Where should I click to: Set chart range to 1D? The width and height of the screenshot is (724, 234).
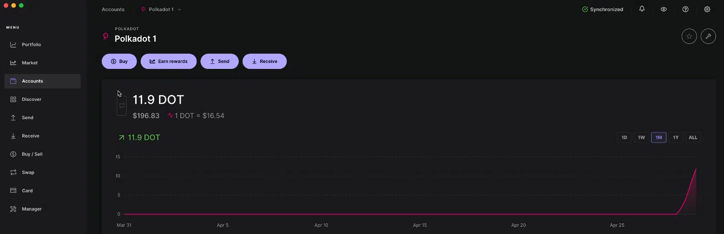(624, 137)
